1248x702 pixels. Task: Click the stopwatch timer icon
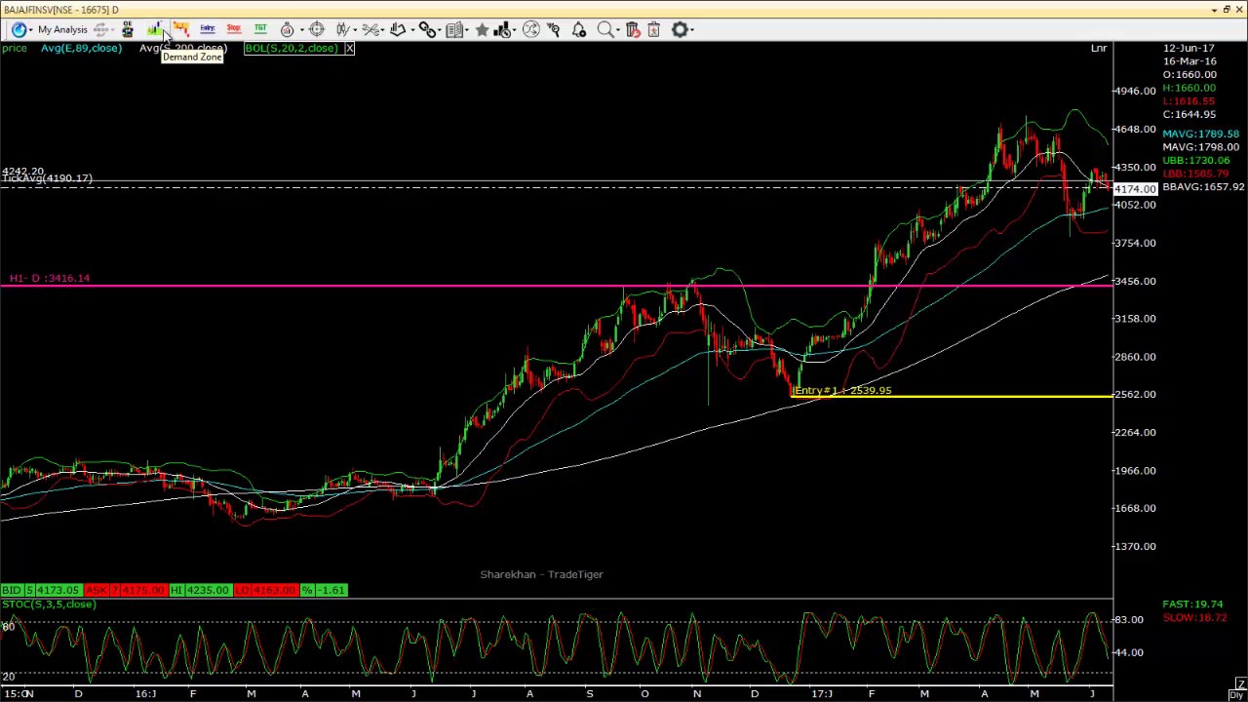[x=287, y=29]
